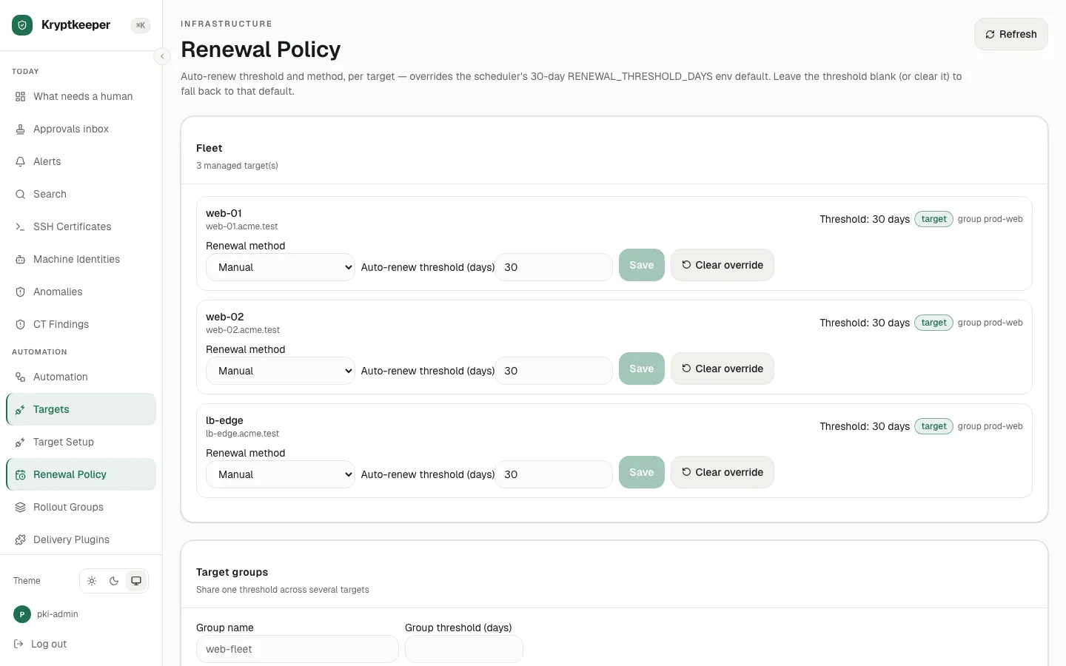Click the pki-admin avatar
Screen dimensions: 1066x666
(22, 614)
